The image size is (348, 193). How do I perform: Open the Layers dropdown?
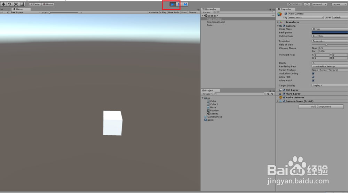click(339, 4)
